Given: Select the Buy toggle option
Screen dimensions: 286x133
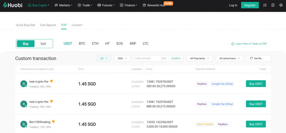Looking at the screenshot, I should [26, 44].
